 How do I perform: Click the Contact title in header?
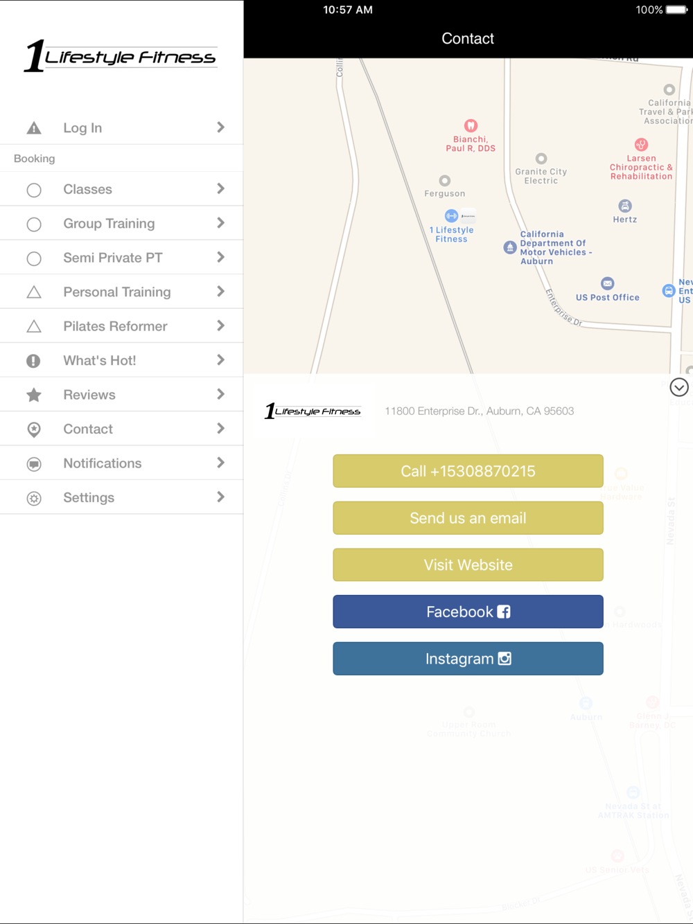pyautogui.click(x=468, y=39)
